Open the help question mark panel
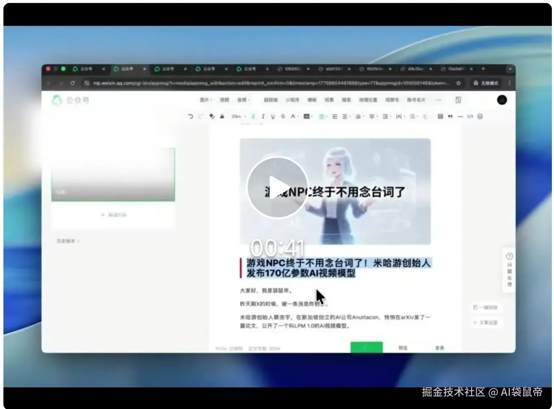Viewport: 554px width, 409px height. pos(509,256)
